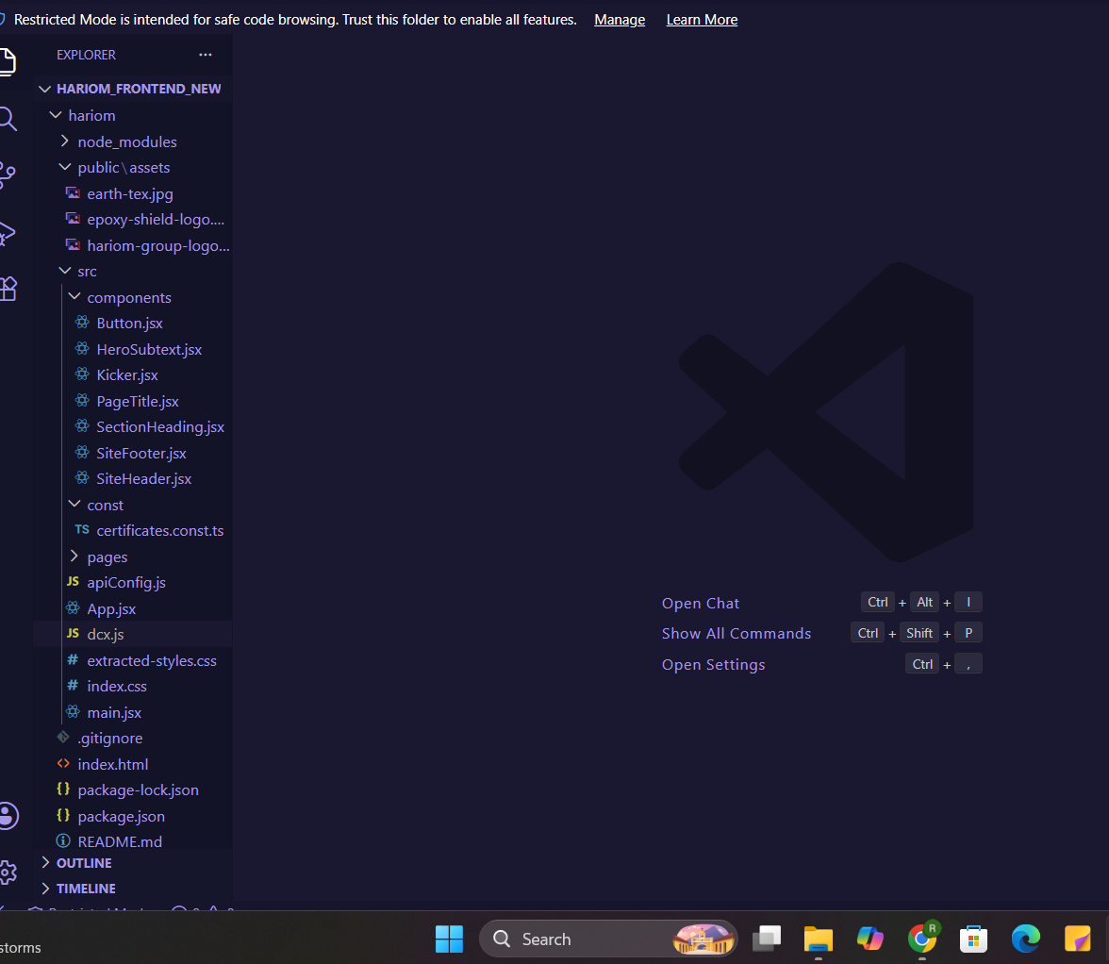Open the .gitignore file
Screen dimensions: 1109x964
coord(133,739)
